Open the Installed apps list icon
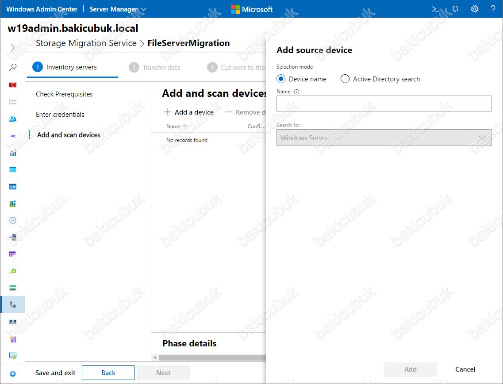This screenshot has width=503, height=384. (x=13, y=102)
